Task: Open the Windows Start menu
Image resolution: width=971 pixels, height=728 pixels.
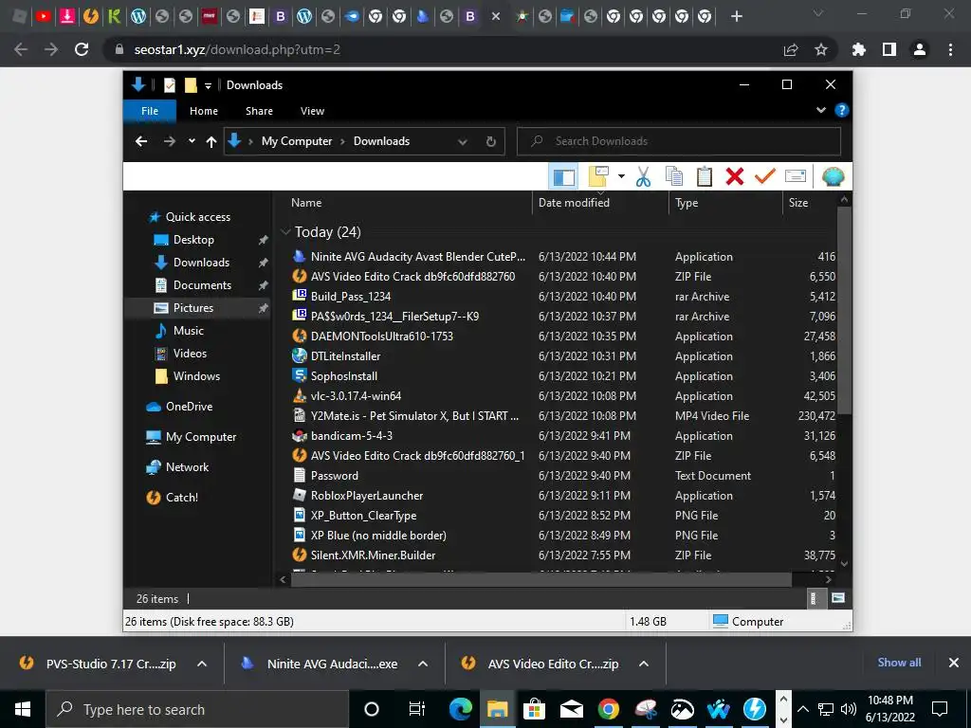Action: [x=23, y=709]
